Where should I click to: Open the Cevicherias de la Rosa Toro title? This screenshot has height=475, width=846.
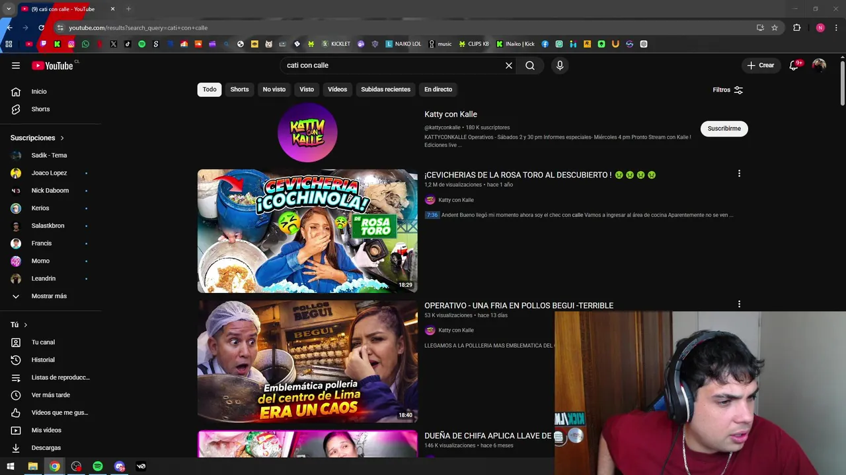pos(540,175)
